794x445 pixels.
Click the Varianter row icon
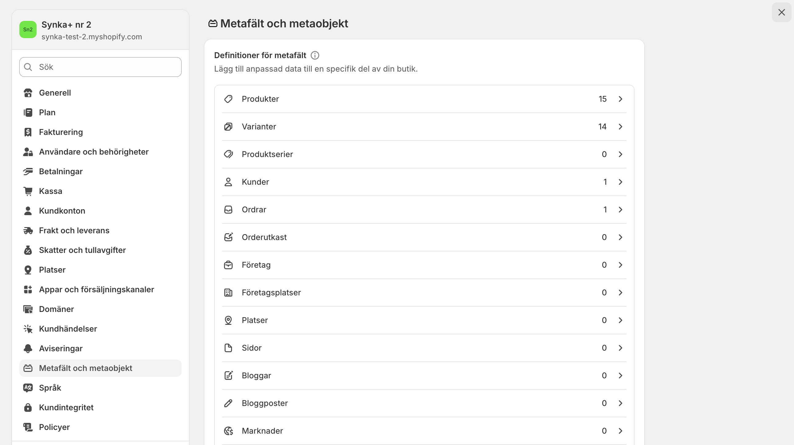[x=228, y=127]
